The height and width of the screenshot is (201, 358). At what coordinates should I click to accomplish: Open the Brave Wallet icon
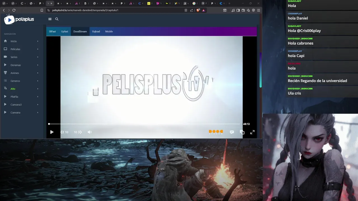[x=243, y=10]
